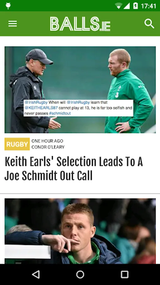Open Keith Earls' Selection headline article

click(x=73, y=169)
